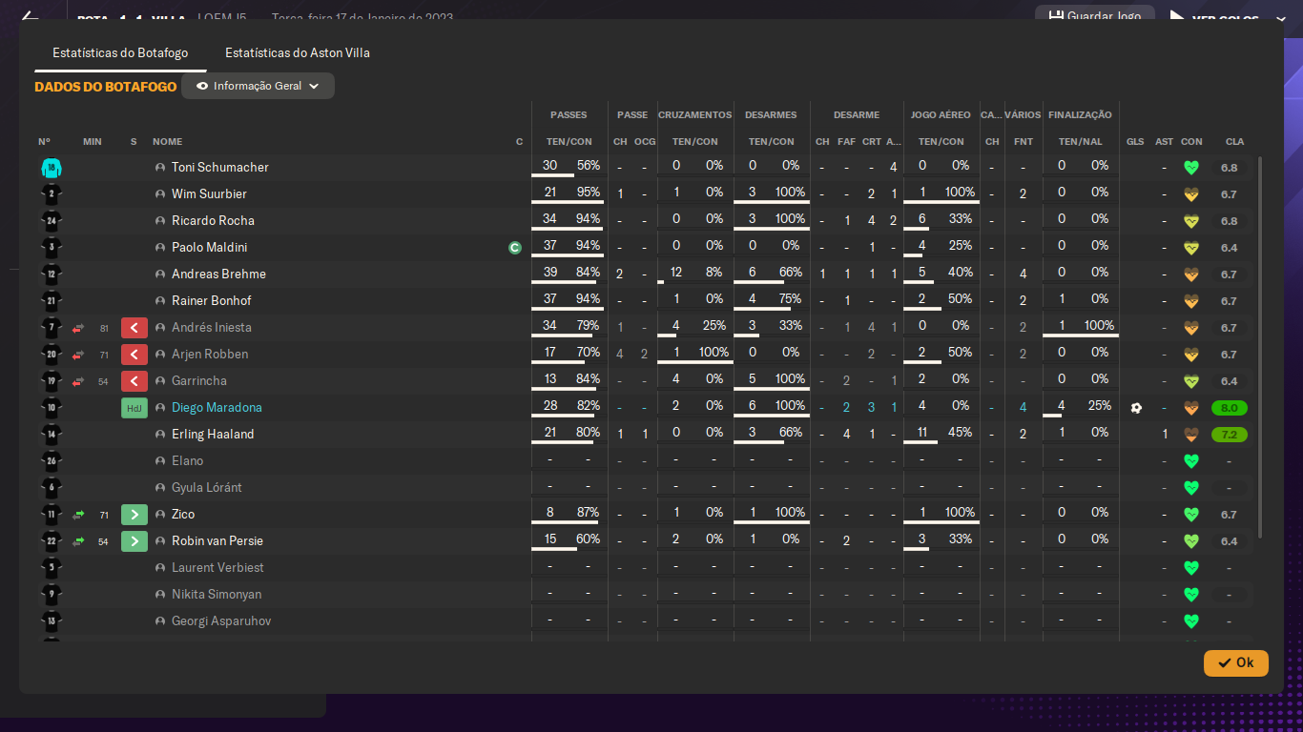Click PASSES column group header
Viewport: 1303px width, 732px height.
pos(569,115)
